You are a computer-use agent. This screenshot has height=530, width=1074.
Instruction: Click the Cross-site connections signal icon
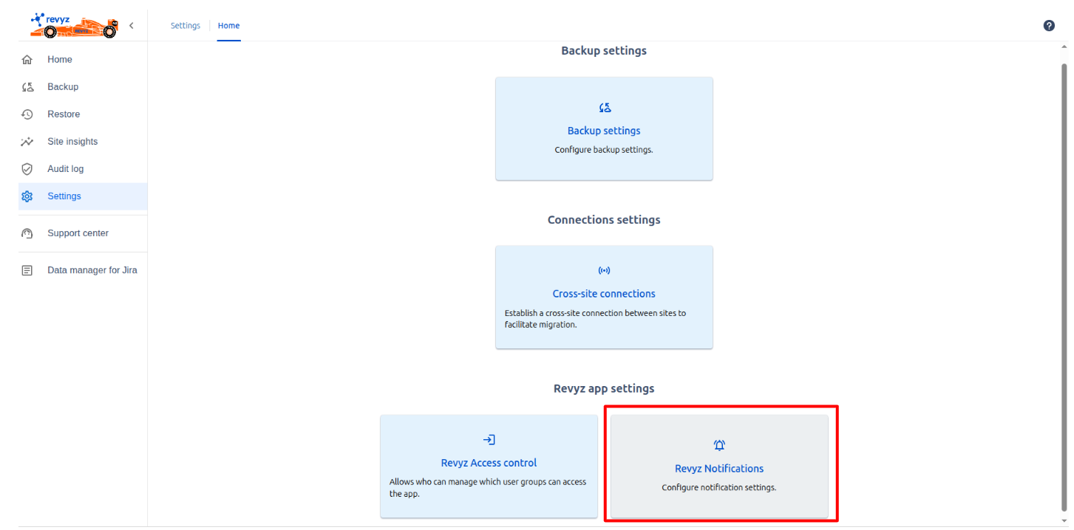pos(604,271)
